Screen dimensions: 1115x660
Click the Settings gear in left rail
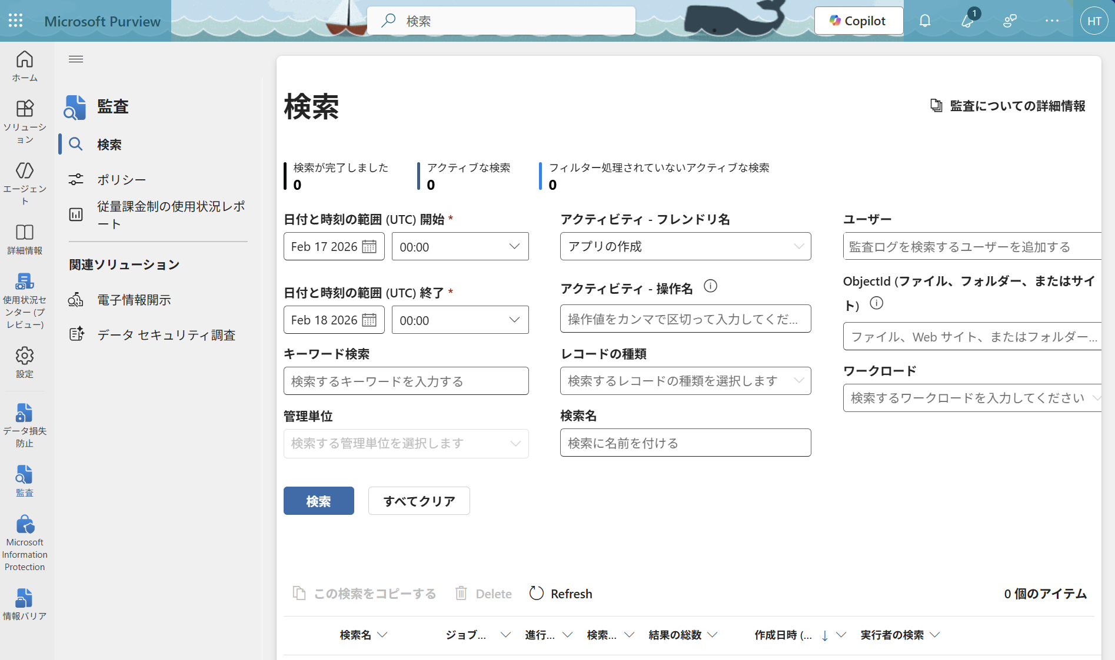(x=24, y=362)
